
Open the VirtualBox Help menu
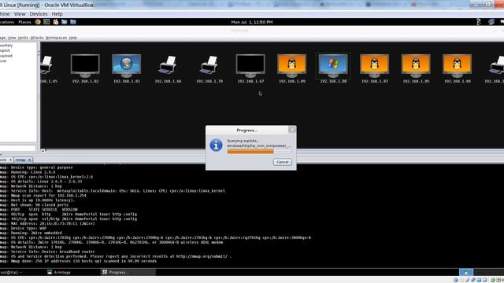click(x=57, y=14)
